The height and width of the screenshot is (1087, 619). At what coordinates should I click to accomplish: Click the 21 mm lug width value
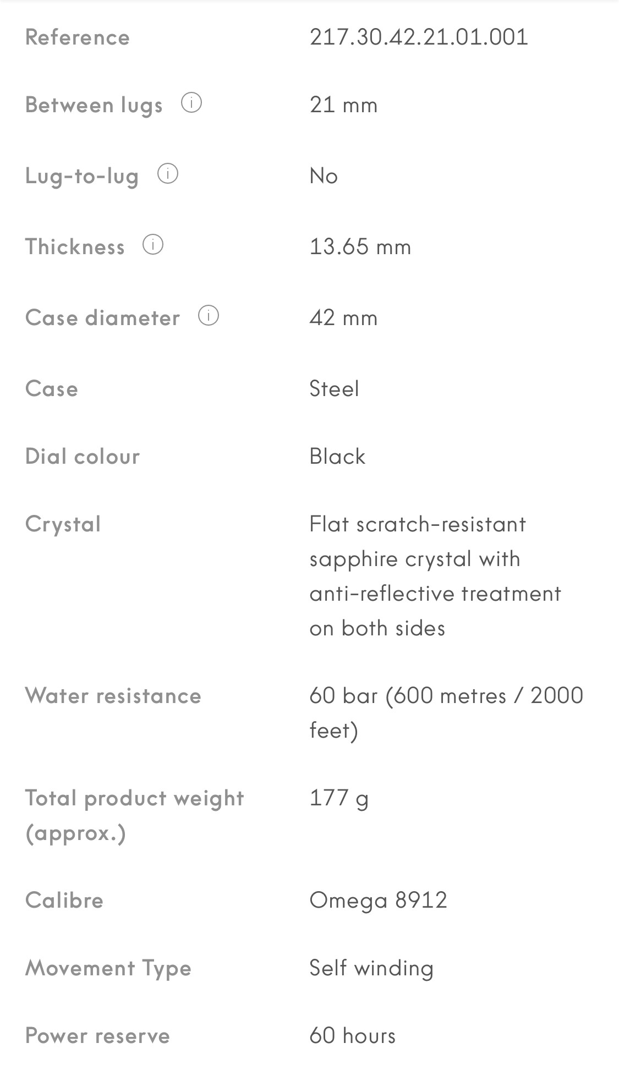[x=343, y=105]
